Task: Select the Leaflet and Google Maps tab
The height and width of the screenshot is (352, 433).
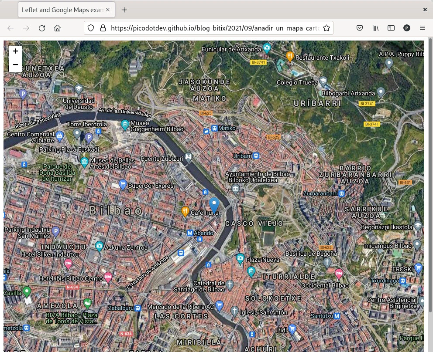Action: pyautogui.click(x=61, y=10)
